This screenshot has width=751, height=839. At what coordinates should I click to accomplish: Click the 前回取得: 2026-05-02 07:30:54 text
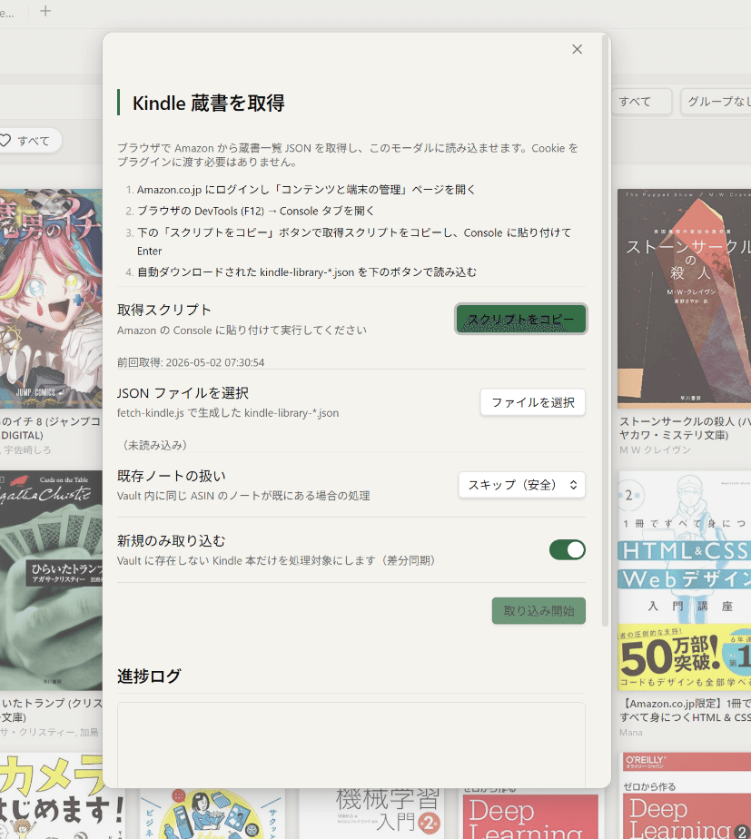click(191, 362)
